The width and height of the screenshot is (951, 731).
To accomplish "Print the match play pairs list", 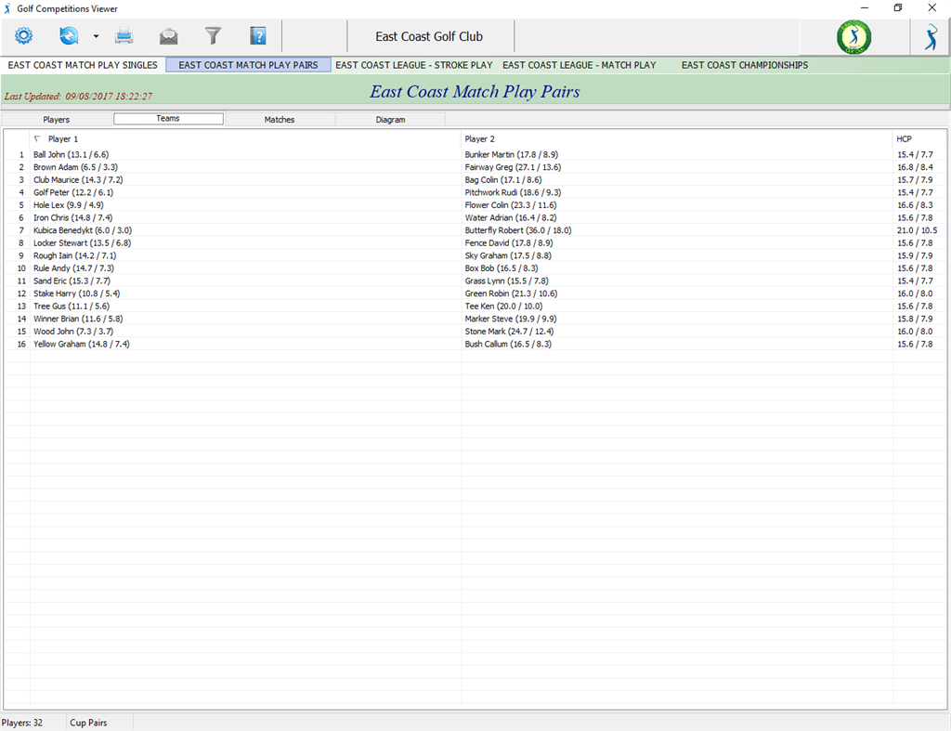I will [x=124, y=36].
